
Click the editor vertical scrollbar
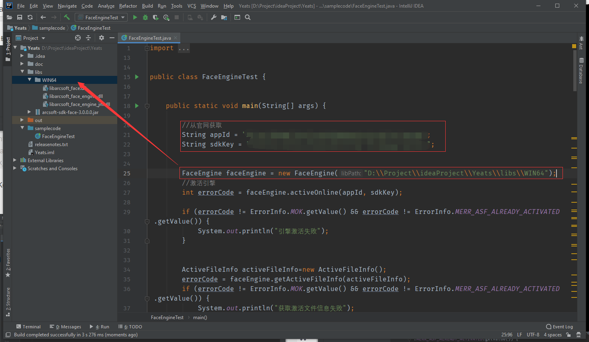pos(575,71)
